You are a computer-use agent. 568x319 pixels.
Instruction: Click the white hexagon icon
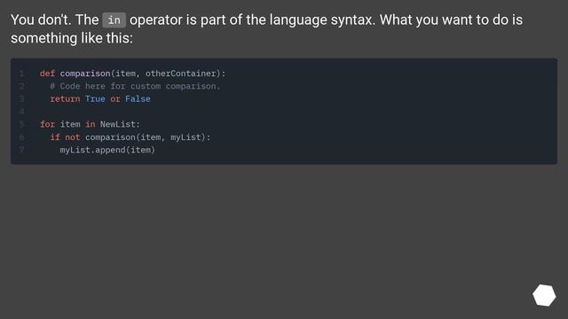click(544, 295)
